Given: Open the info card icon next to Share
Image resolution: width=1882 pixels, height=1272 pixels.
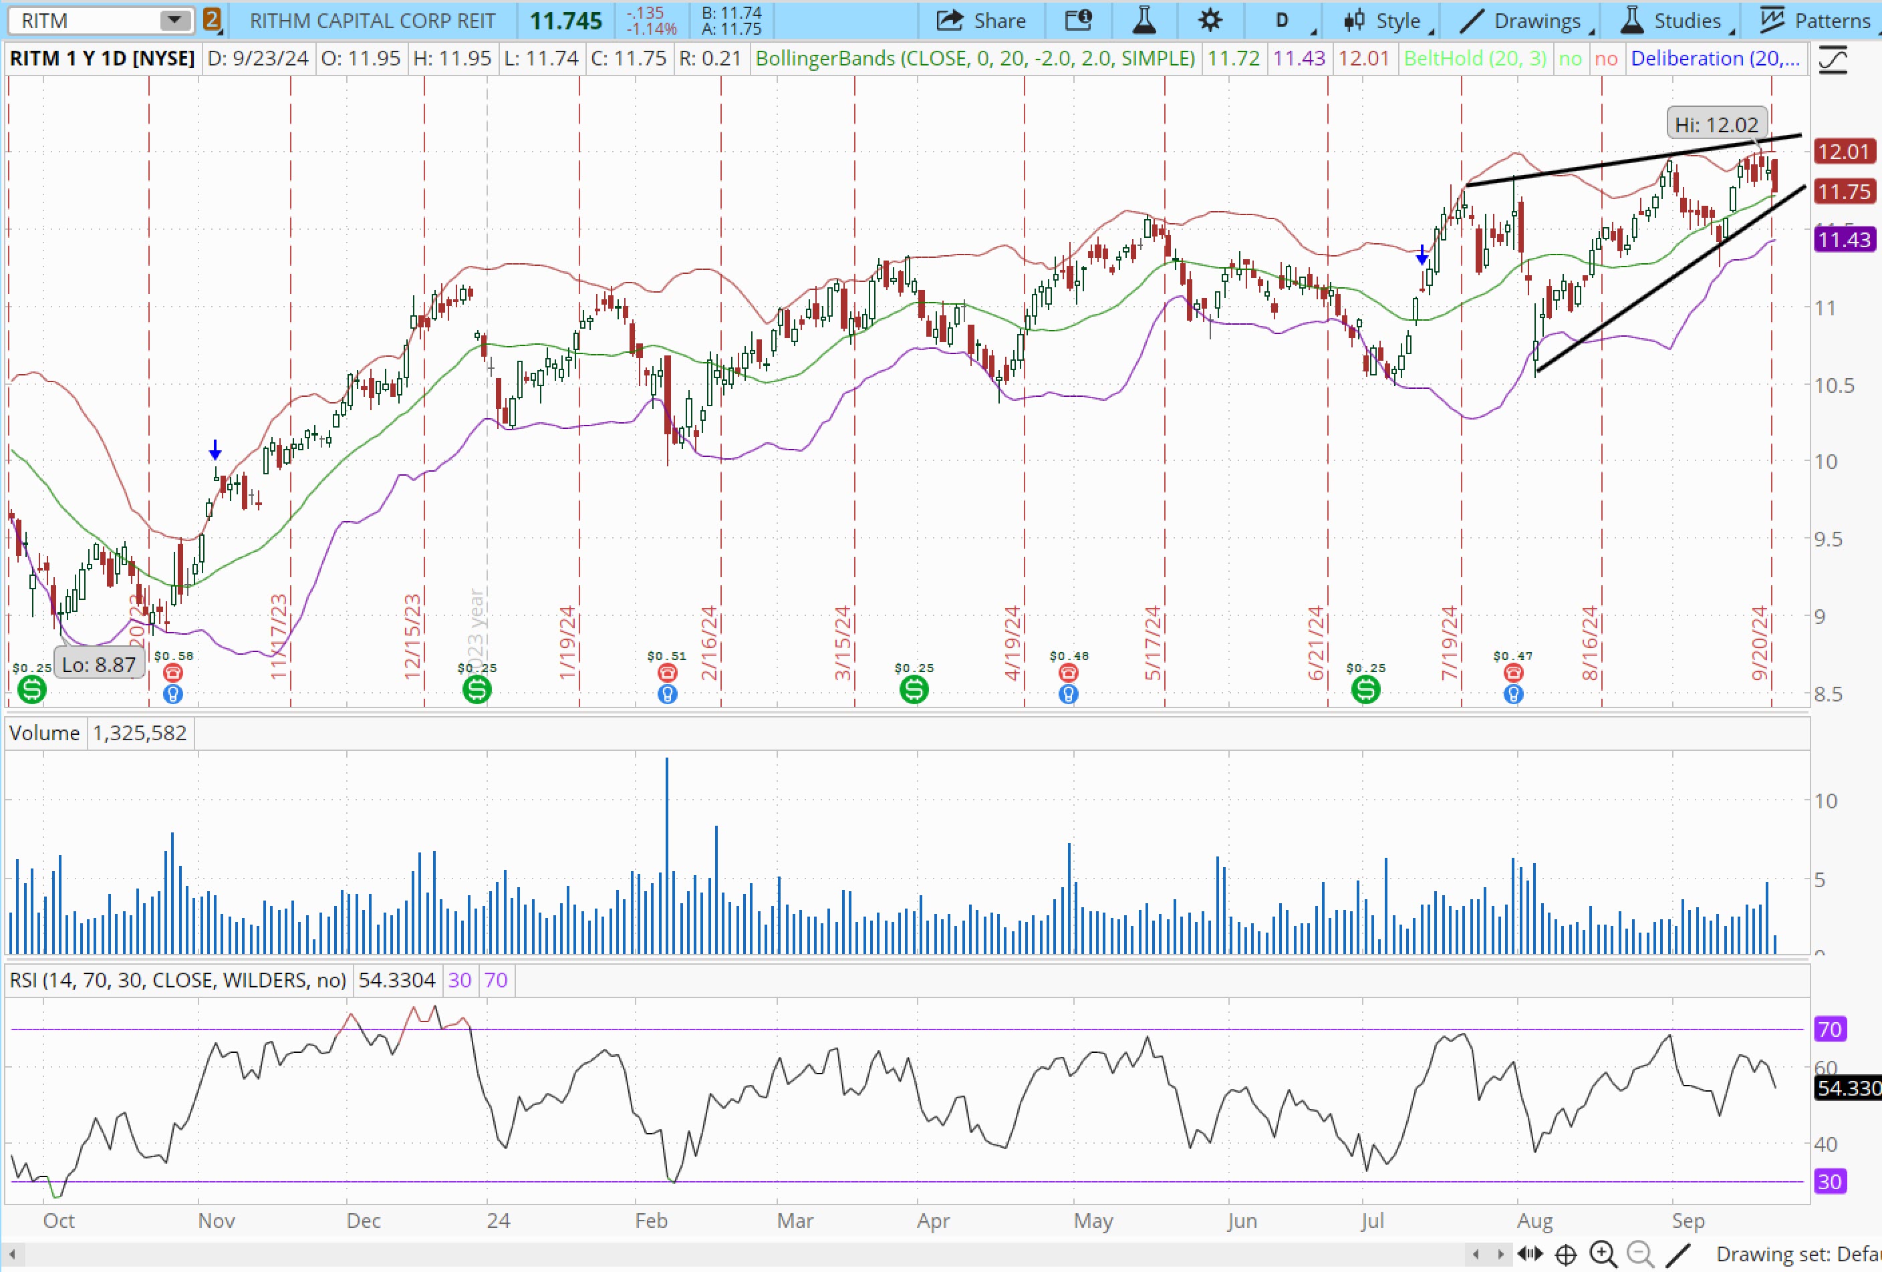Looking at the screenshot, I should click(1077, 20).
